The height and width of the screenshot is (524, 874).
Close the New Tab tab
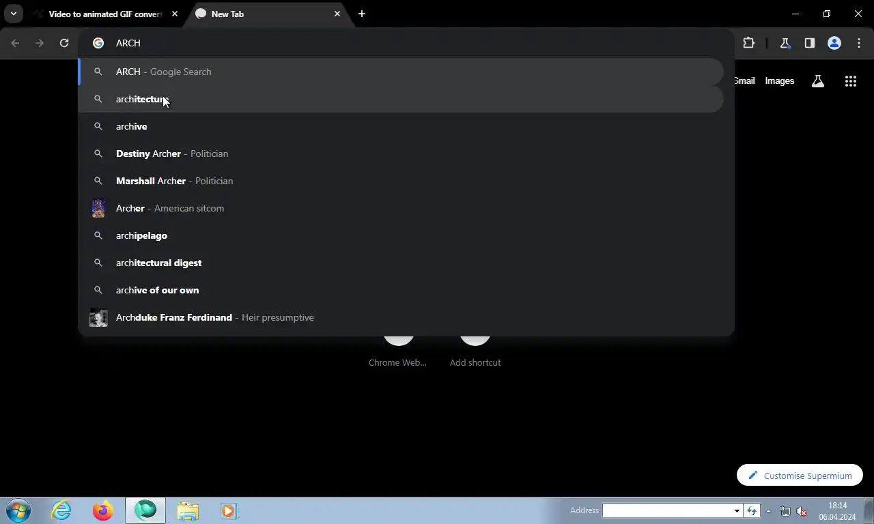(337, 14)
